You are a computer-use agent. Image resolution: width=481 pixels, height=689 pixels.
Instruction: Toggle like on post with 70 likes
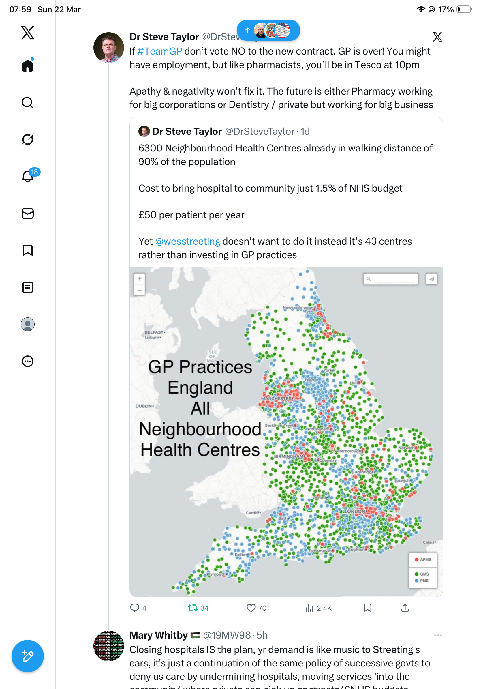click(256, 608)
